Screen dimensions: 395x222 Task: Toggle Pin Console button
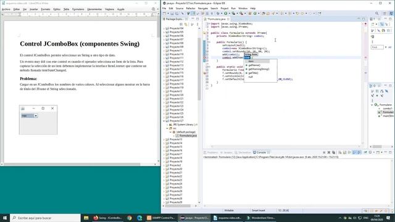pyautogui.click(x=365, y=152)
